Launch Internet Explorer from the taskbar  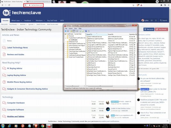point(10,126)
